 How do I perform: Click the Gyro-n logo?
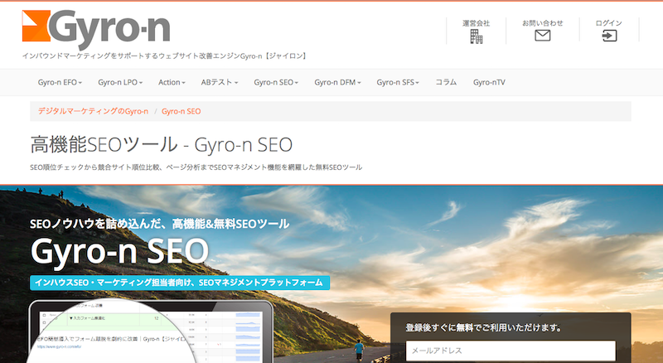96,28
